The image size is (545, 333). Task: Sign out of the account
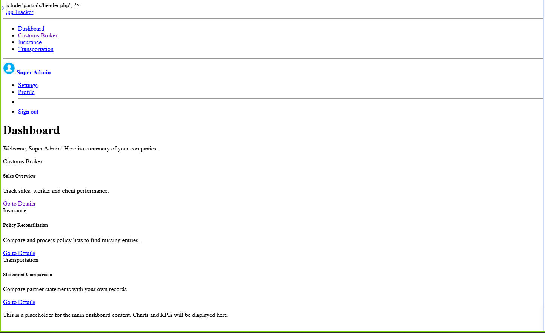click(28, 112)
